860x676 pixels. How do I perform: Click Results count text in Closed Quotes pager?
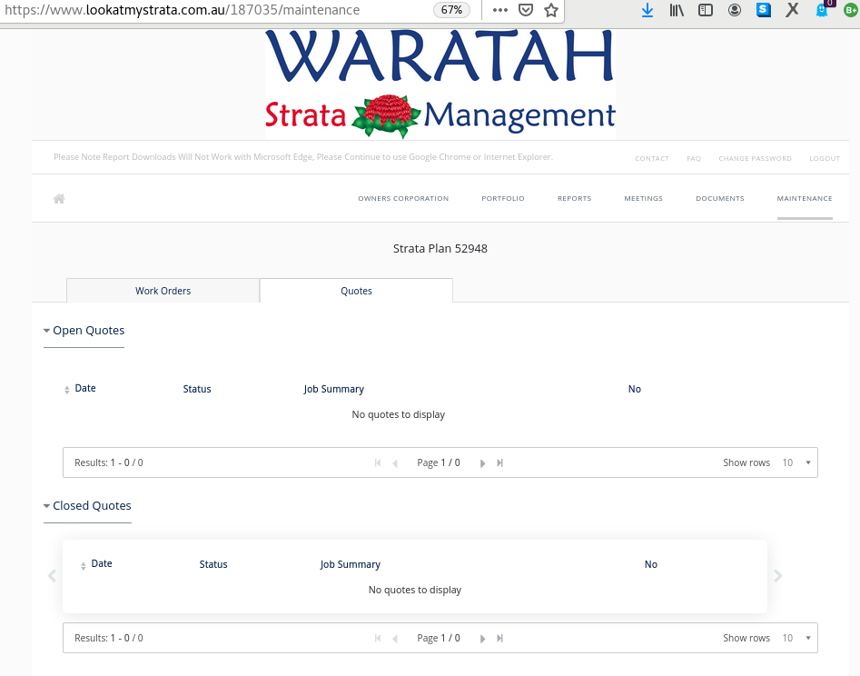click(109, 638)
